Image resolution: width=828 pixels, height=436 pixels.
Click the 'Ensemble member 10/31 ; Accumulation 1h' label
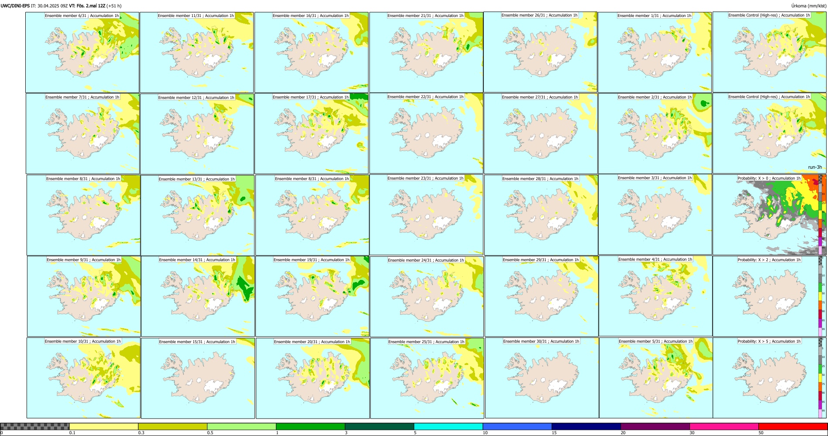click(x=83, y=341)
